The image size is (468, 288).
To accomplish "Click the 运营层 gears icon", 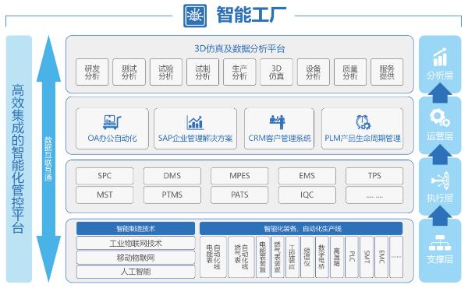I will (x=440, y=118).
